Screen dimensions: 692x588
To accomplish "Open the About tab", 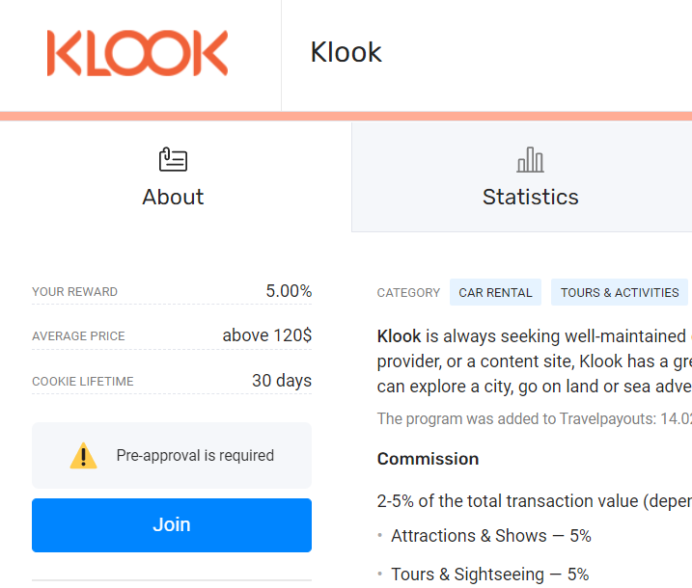I will tap(173, 176).
